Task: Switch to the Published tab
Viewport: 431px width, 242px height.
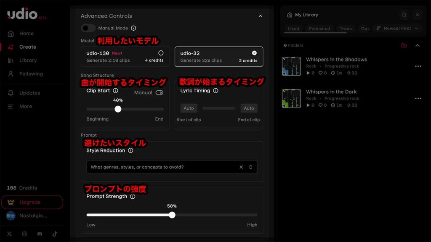Action: pyautogui.click(x=319, y=29)
